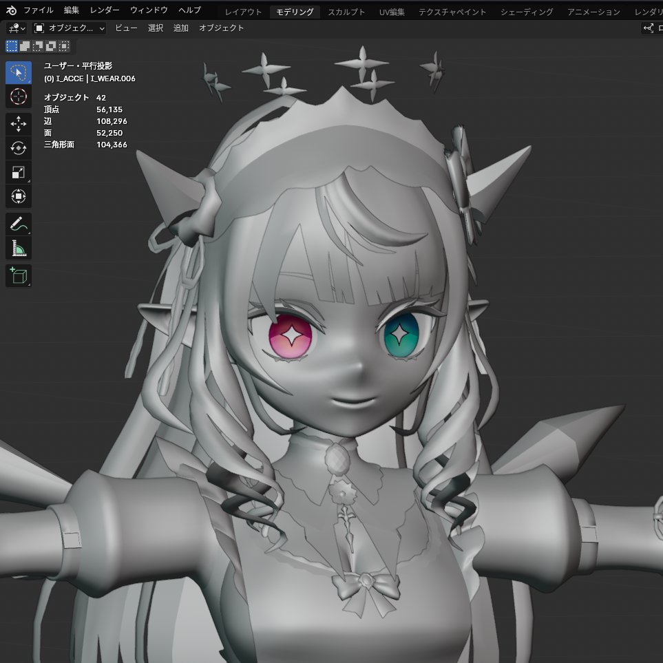Switch to the アニメーション workspace tab

coord(593,12)
